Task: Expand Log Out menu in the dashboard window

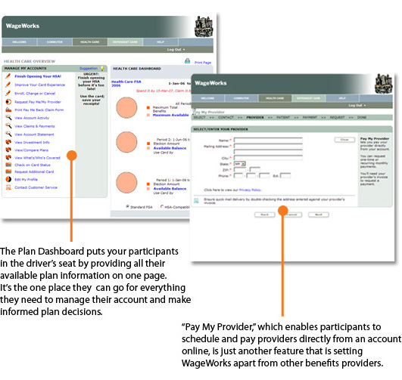Action: pyautogui.click(x=176, y=49)
